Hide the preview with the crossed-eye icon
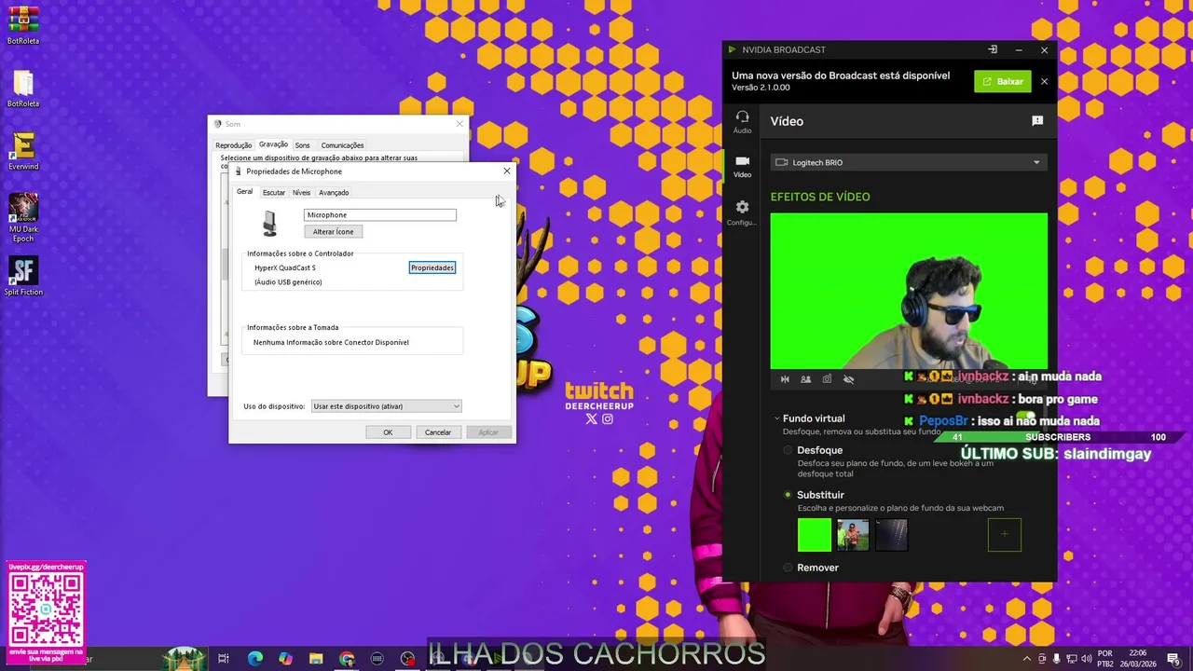Image resolution: width=1193 pixels, height=671 pixels. click(x=848, y=379)
